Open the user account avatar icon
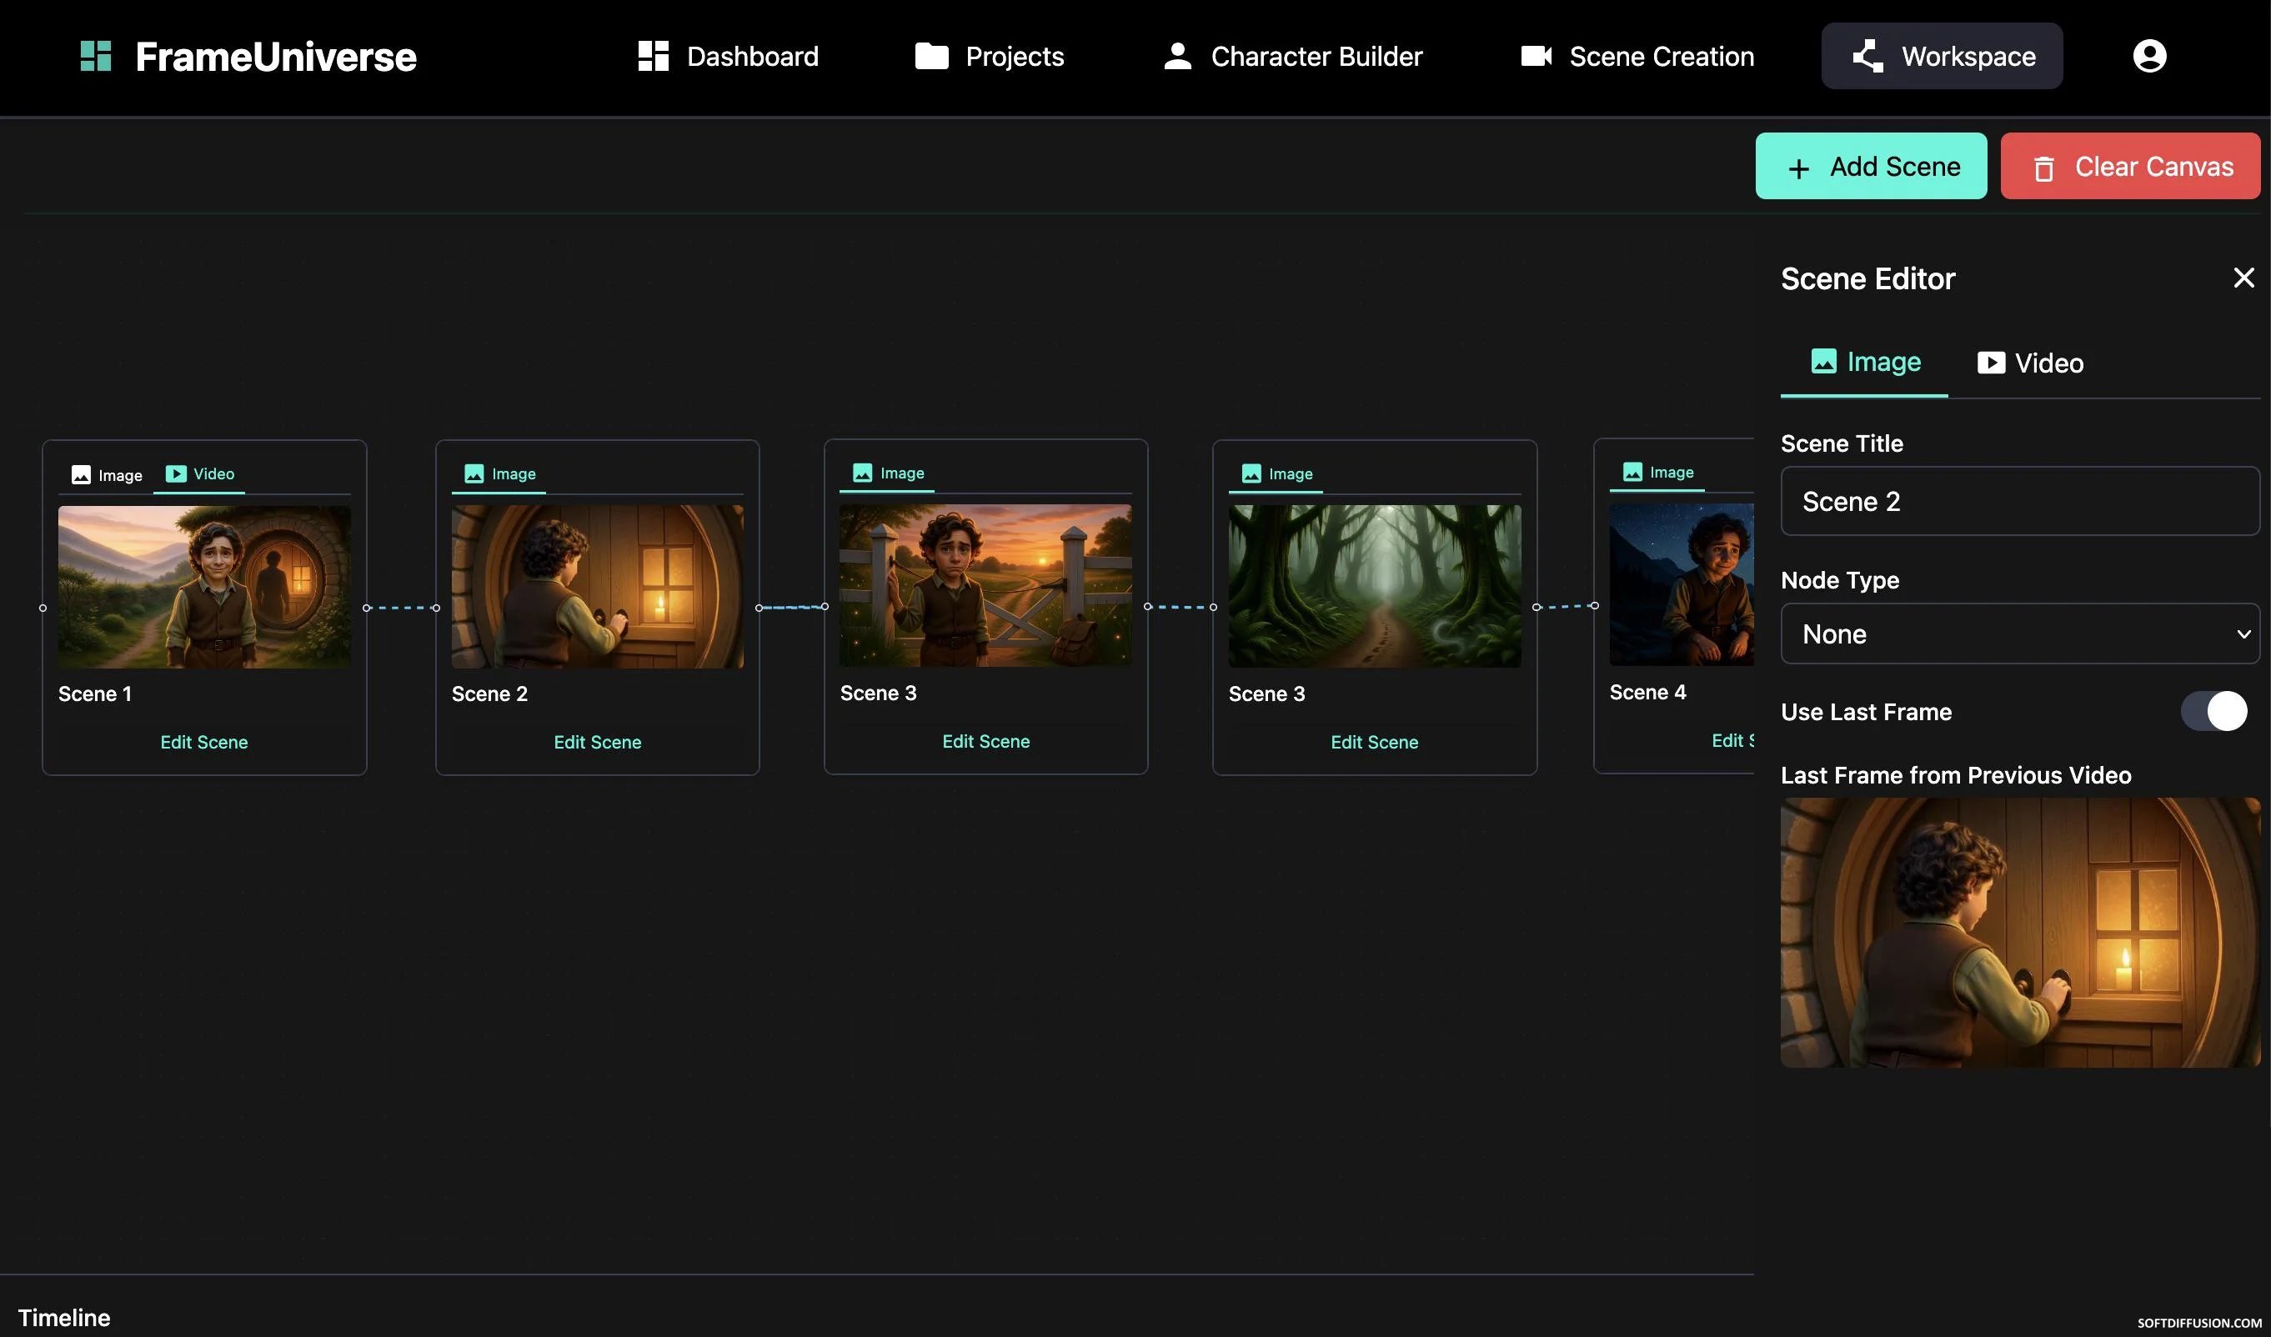The height and width of the screenshot is (1337, 2271). point(2149,56)
